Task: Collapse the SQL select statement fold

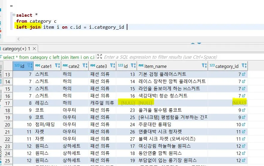Action: click(x=14, y=15)
